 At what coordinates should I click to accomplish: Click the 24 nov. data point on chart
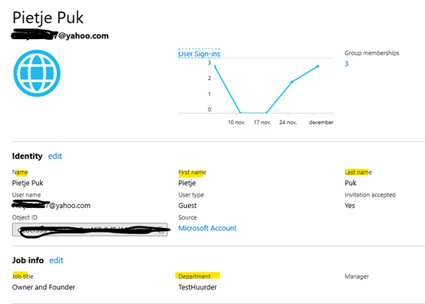292,81
